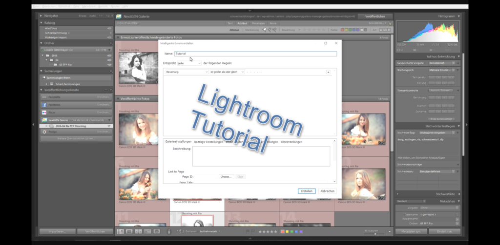Open the survey view icon
The image size is (500, 245).
pos(147,232)
